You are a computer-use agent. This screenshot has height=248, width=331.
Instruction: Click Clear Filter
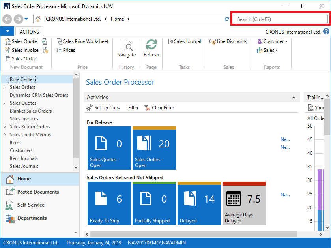pos(159,108)
